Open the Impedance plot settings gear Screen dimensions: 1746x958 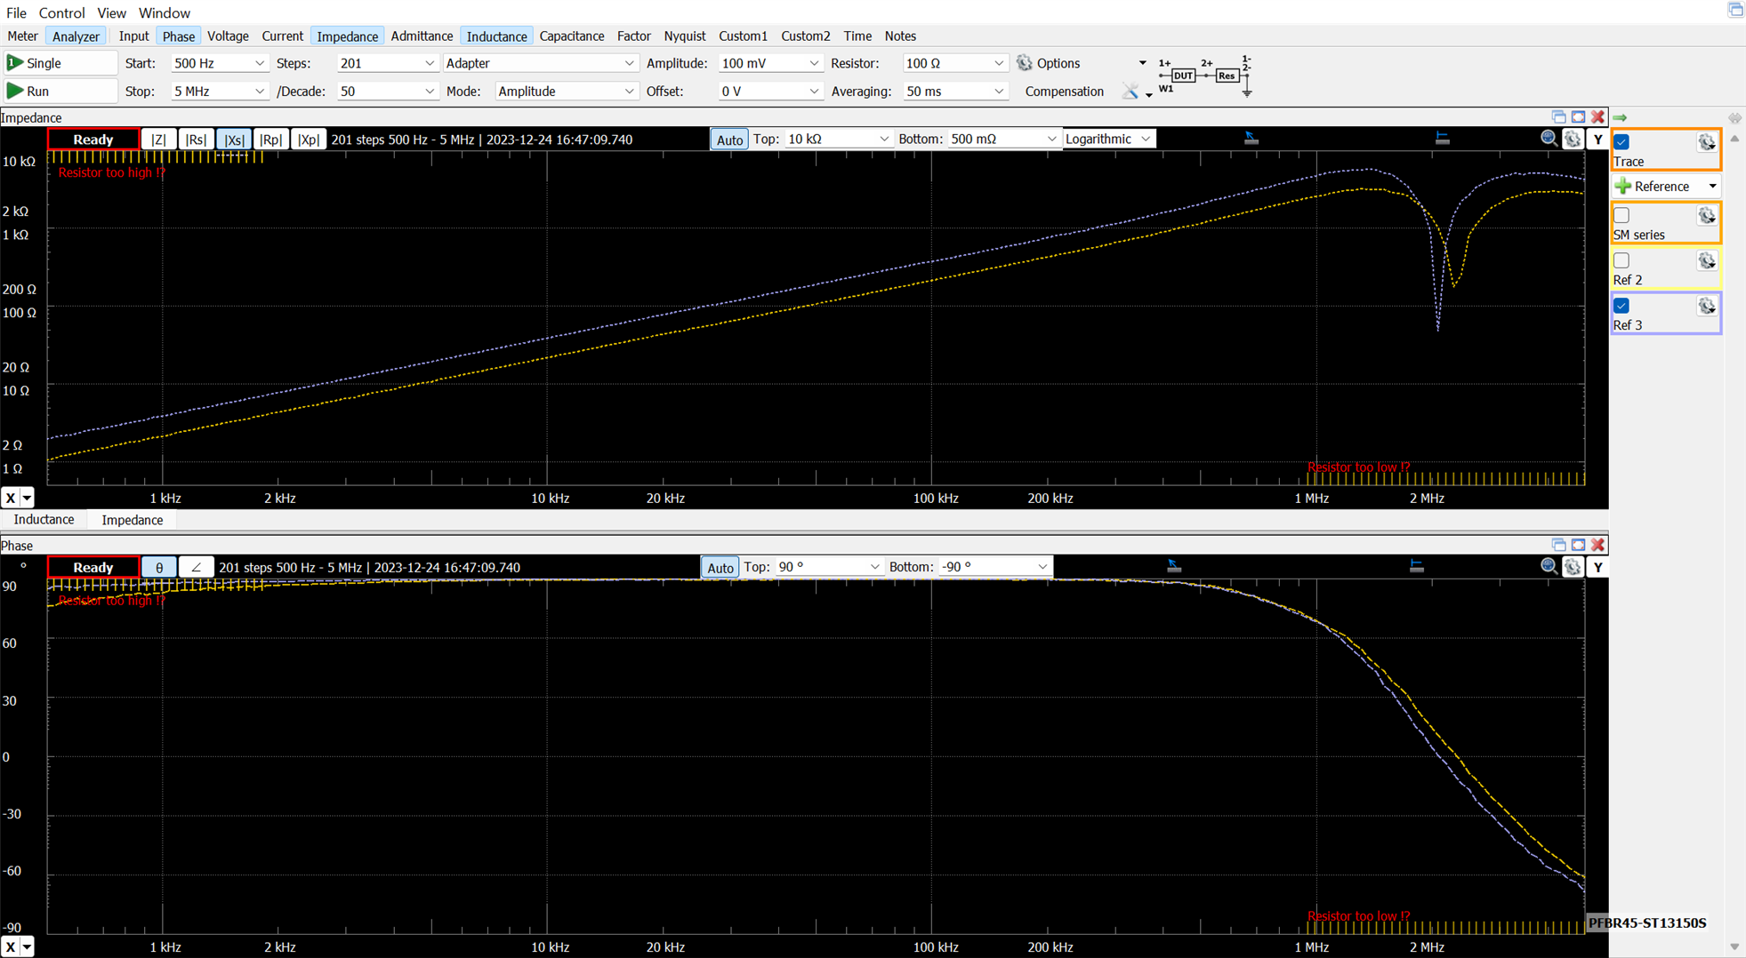tap(1573, 139)
